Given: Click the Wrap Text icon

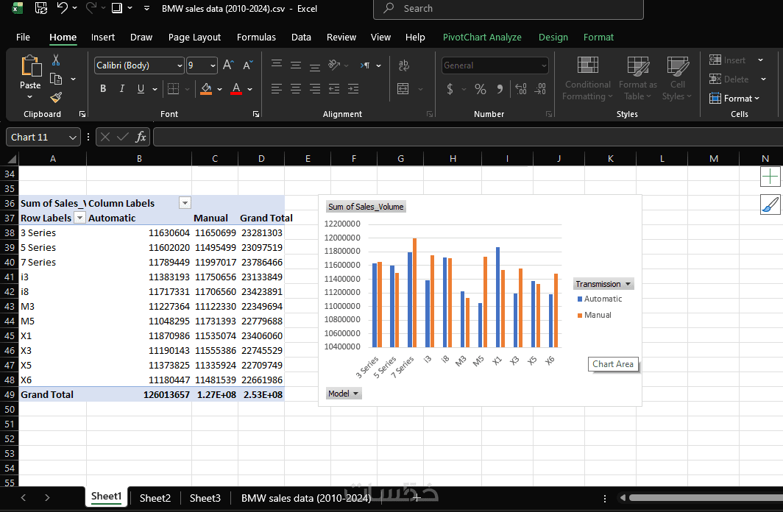Looking at the screenshot, I should [x=403, y=65].
